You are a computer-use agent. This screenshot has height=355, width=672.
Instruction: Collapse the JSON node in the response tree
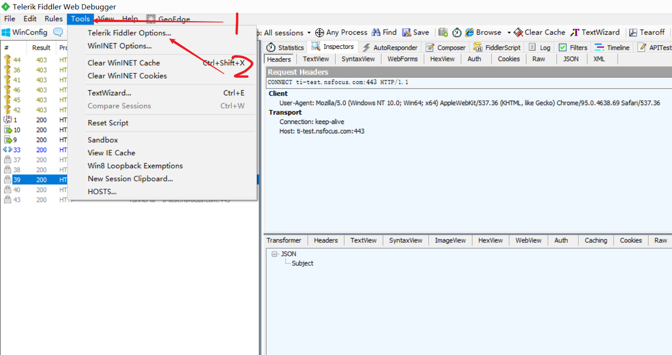(274, 254)
